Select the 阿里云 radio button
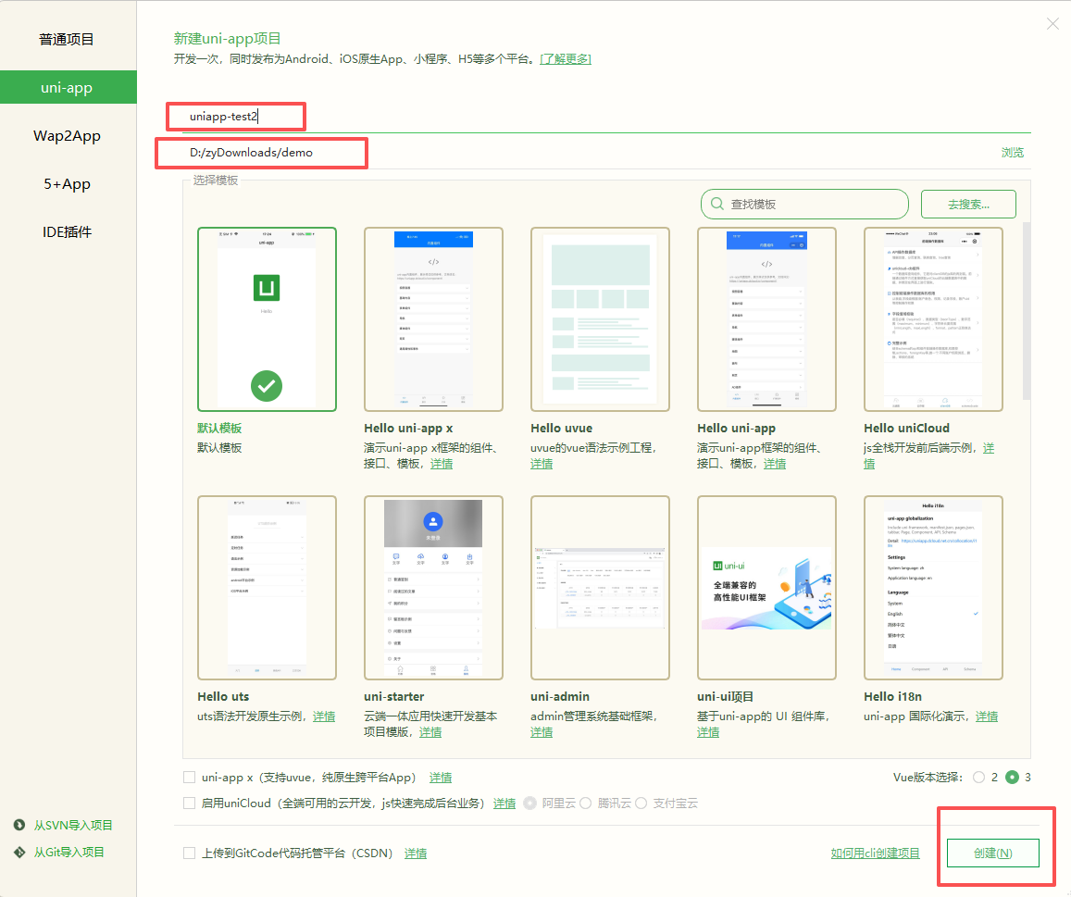The image size is (1071, 897). [x=530, y=804]
